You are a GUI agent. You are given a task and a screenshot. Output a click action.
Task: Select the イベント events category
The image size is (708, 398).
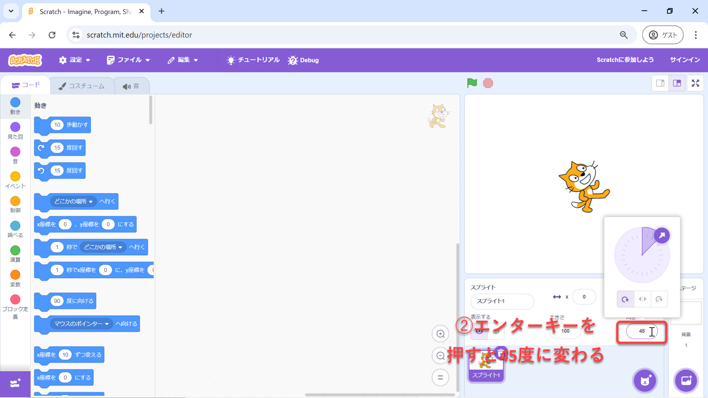pos(15,180)
